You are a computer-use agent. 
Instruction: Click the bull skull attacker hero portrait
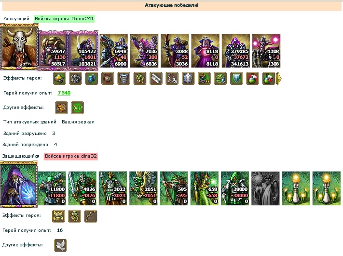pos(19,47)
